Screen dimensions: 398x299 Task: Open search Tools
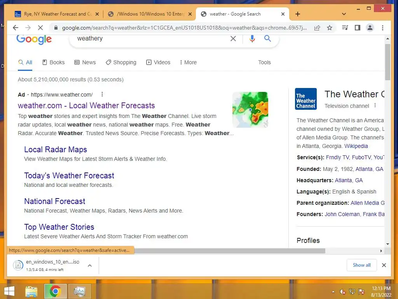264,63
